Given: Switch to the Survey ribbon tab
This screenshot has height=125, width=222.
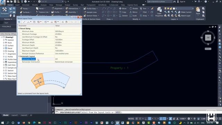Looking at the screenshot, I should tap(75, 5).
